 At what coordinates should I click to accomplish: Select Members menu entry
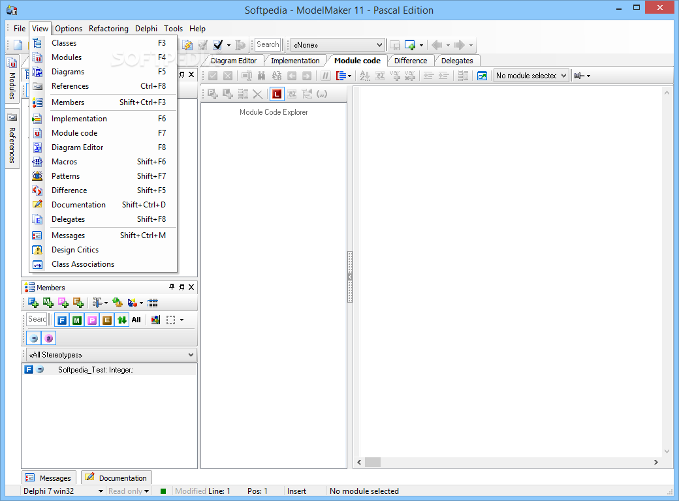click(104, 102)
